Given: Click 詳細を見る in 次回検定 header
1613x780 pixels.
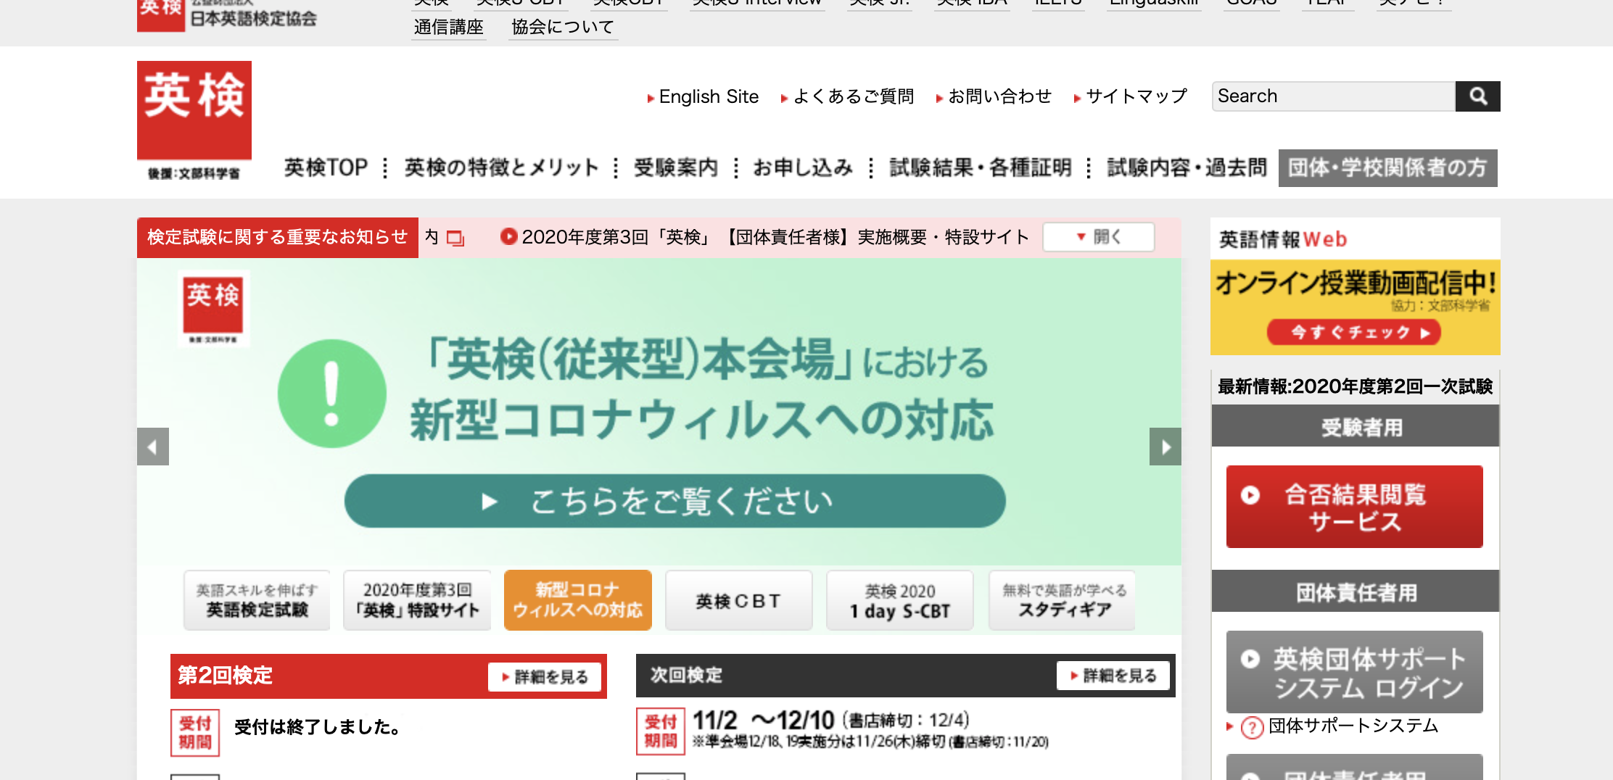Looking at the screenshot, I should (x=1113, y=676).
